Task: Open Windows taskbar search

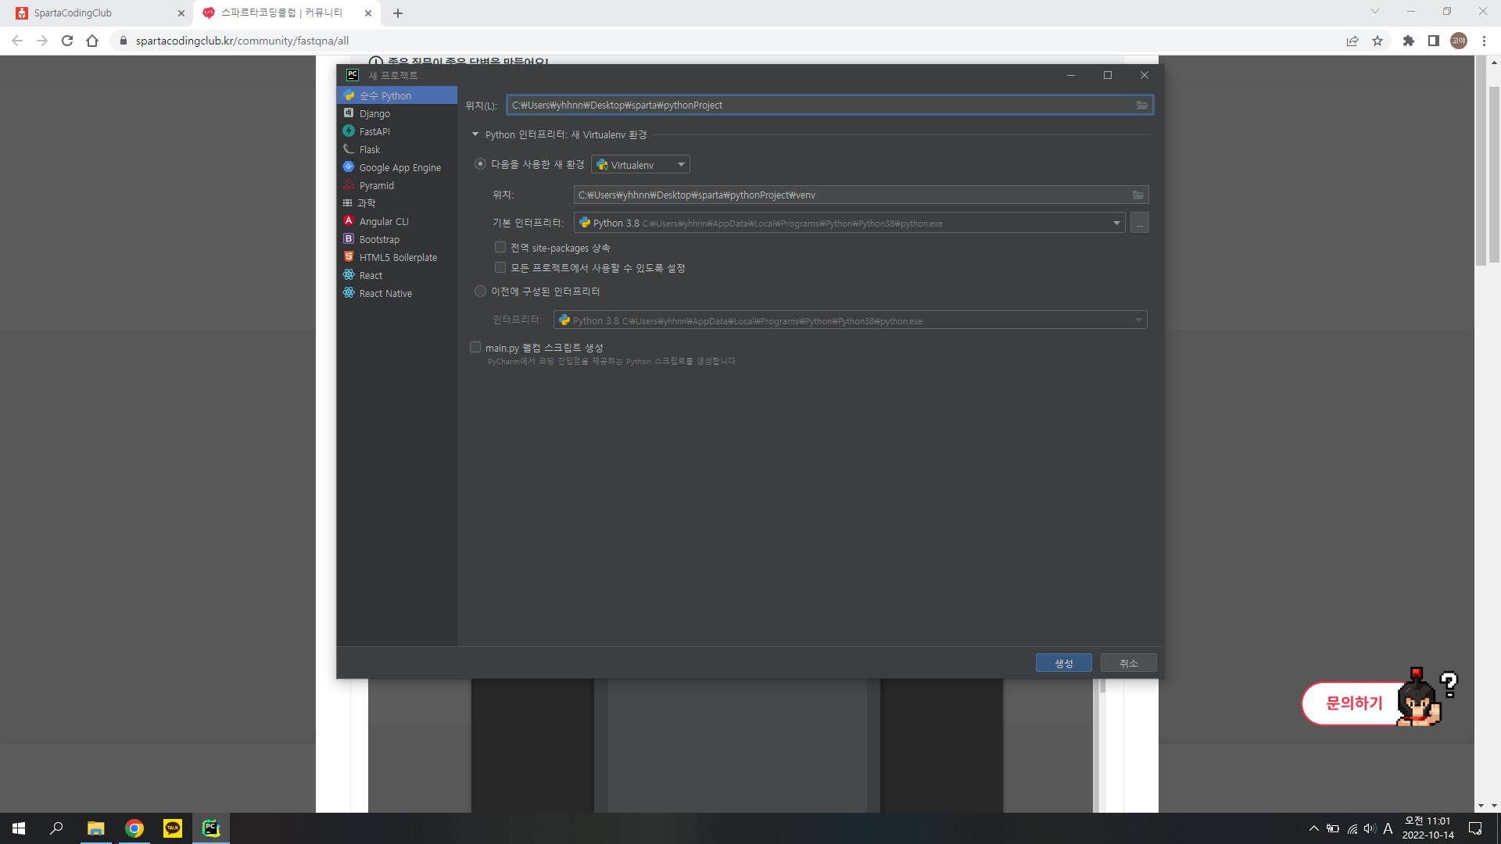Action: coord(56,828)
